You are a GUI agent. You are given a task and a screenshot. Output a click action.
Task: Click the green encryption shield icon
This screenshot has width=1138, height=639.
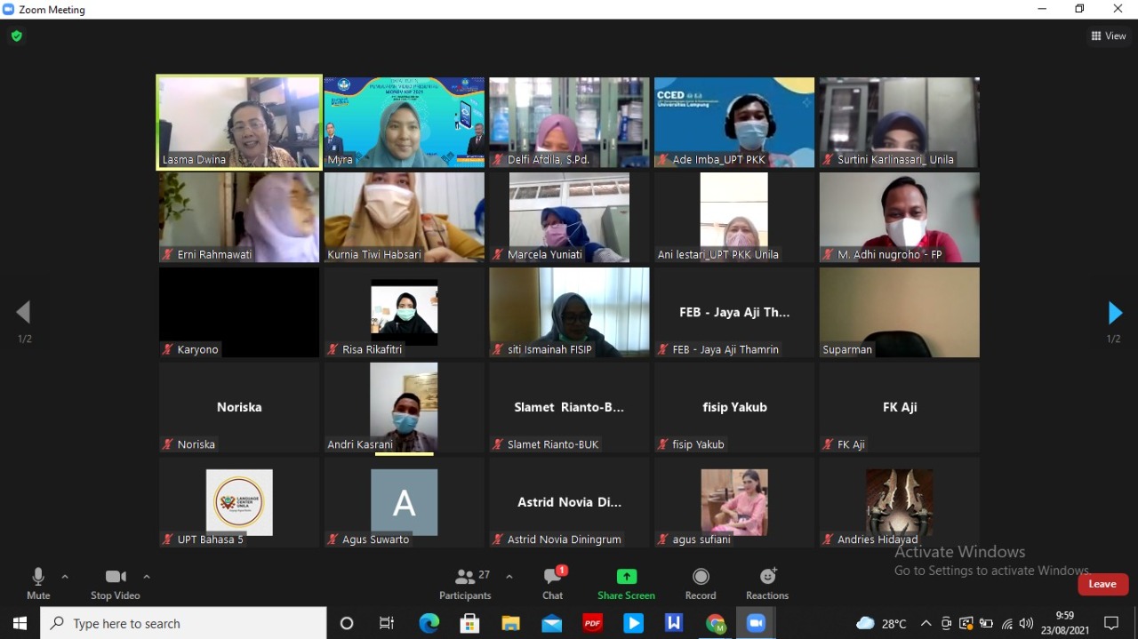pos(16,36)
